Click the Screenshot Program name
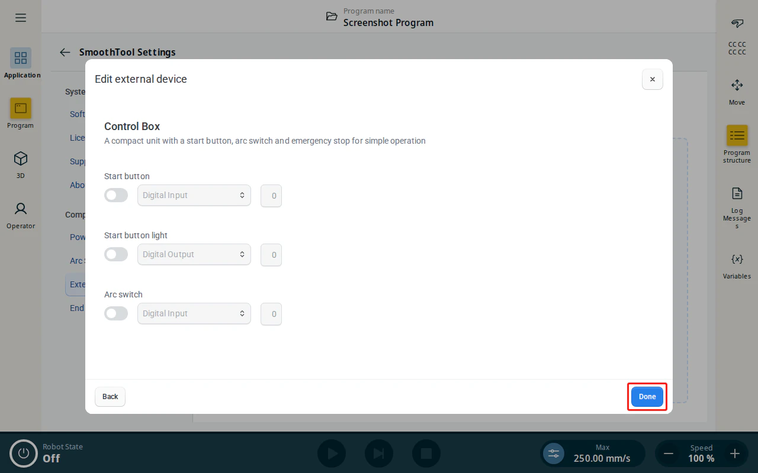This screenshot has height=473, width=758. click(388, 23)
